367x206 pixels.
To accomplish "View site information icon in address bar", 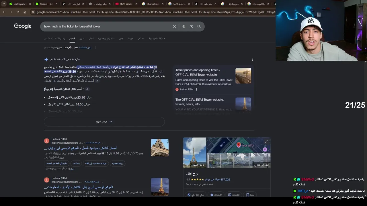I will [x=33, y=12].
